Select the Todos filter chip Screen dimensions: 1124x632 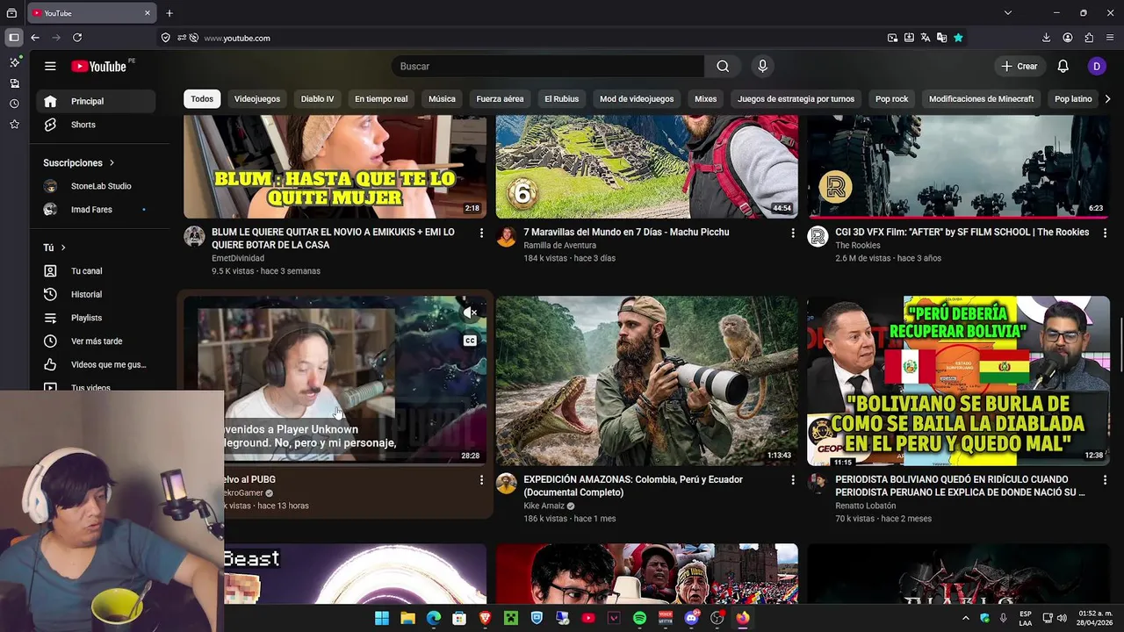[202, 99]
